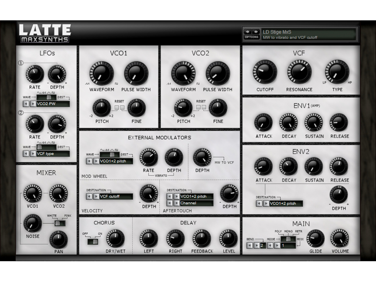Step ENV2 destination forward
The height and width of the screenshot is (282, 376).
pyautogui.click(x=266, y=204)
